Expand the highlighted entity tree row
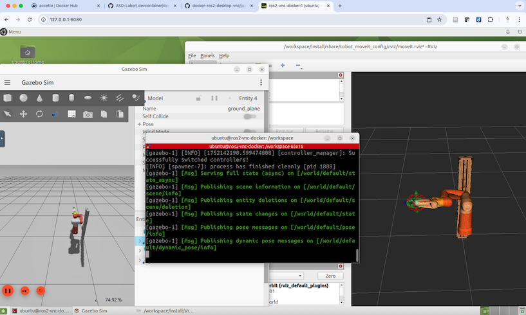The height and width of the screenshot is (315, 526). 141,240
